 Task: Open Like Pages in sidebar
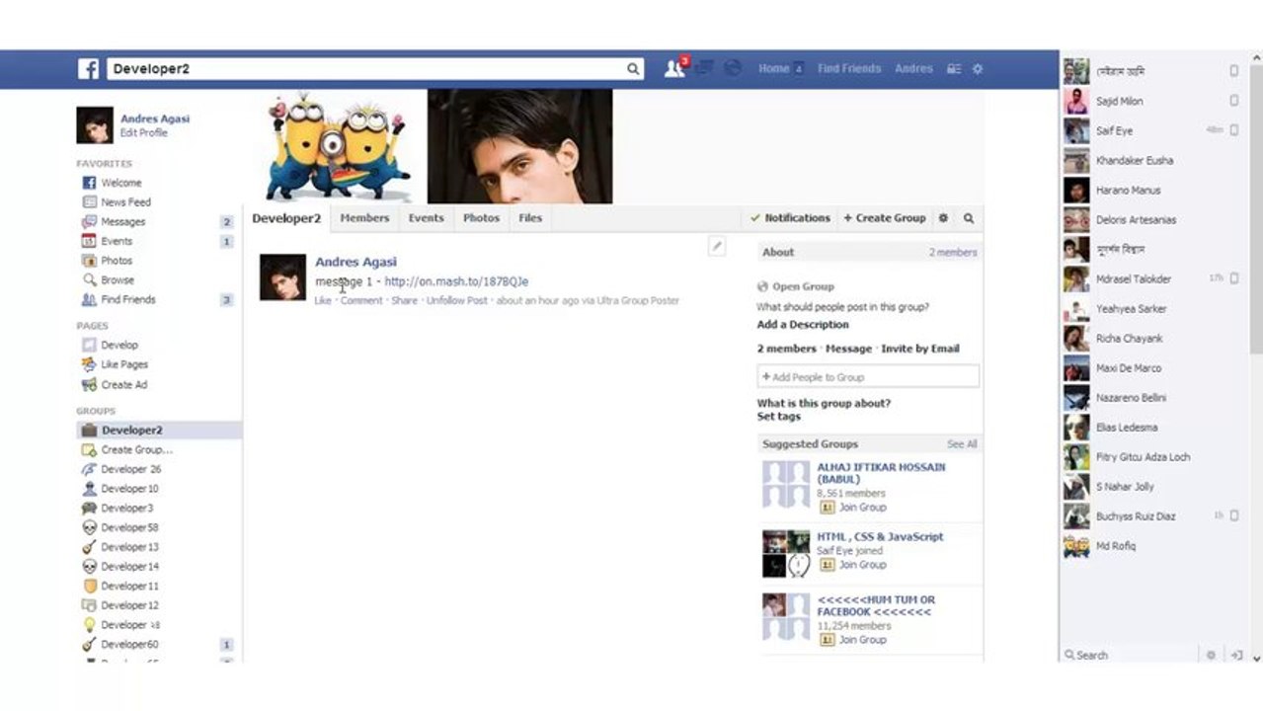(123, 364)
